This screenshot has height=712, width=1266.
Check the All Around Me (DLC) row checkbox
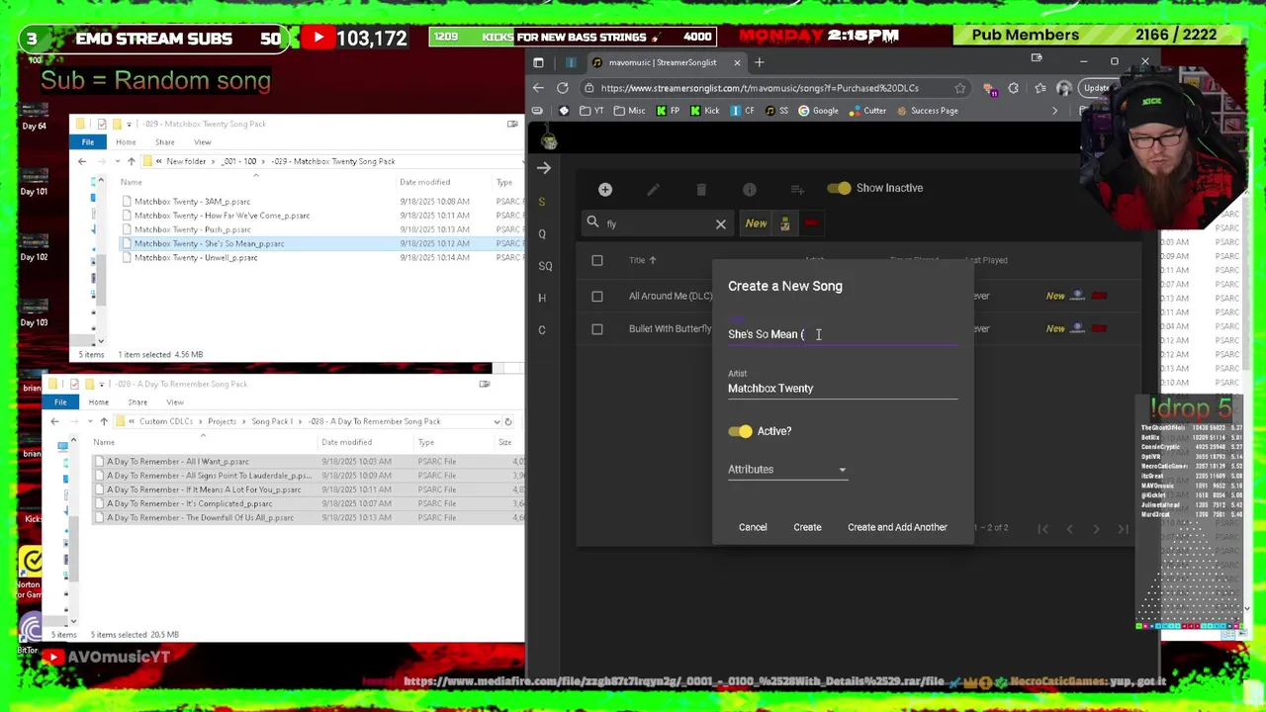(597, 296)
